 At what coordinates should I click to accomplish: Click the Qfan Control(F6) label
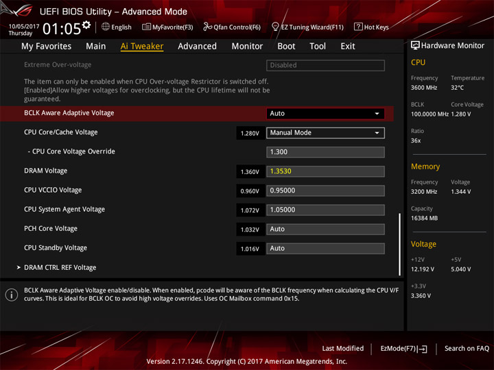pos(237,27)
